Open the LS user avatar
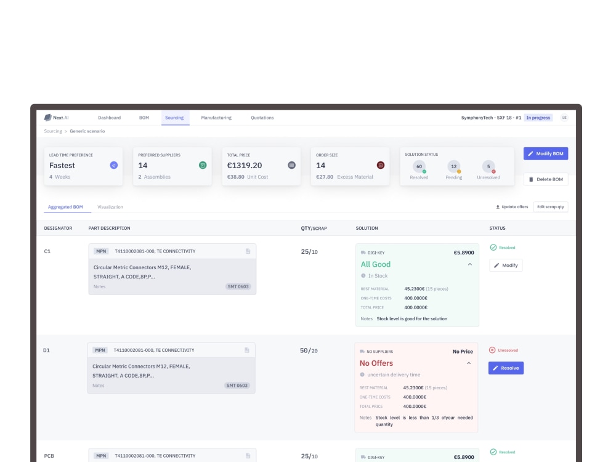The height and width of the screenshot is (462, 616). click(x=564, y=118)
